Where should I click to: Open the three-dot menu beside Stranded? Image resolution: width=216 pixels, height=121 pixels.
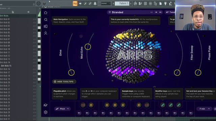tap(152, 12)
